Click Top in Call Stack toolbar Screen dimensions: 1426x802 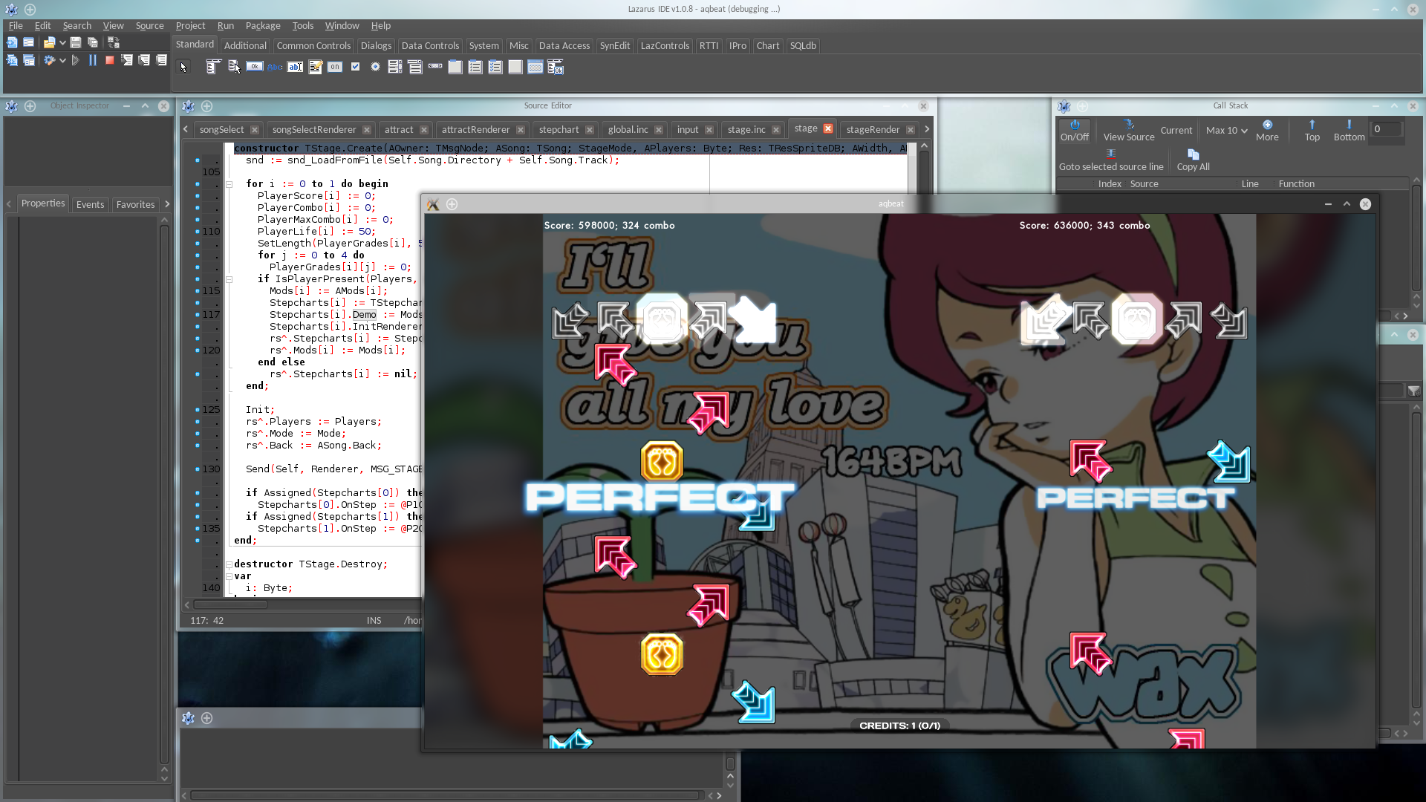(1312, 131)
